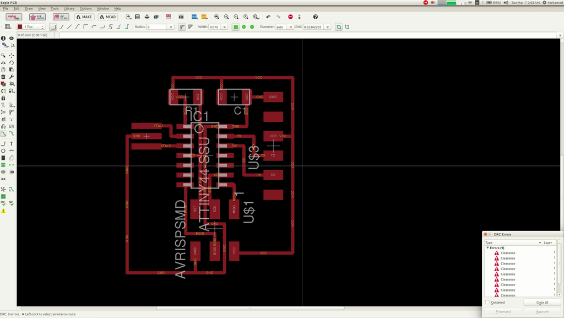Open the Options menu
The height and width of the screenshot is (318, 564).
(x=85, y=9)
